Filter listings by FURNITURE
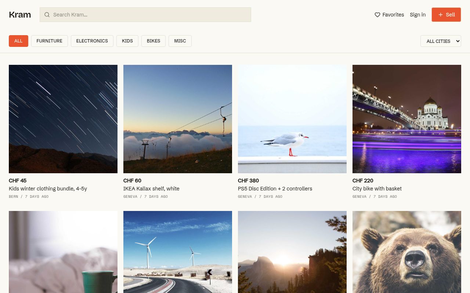This screenshot has width=470, height=293. pos(49,41)
